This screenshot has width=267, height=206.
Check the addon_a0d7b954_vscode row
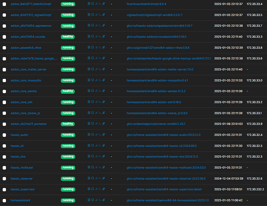click(4, 37)
